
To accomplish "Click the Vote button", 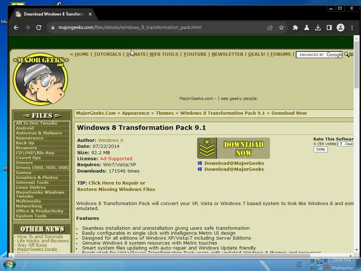I will point(320,149).
